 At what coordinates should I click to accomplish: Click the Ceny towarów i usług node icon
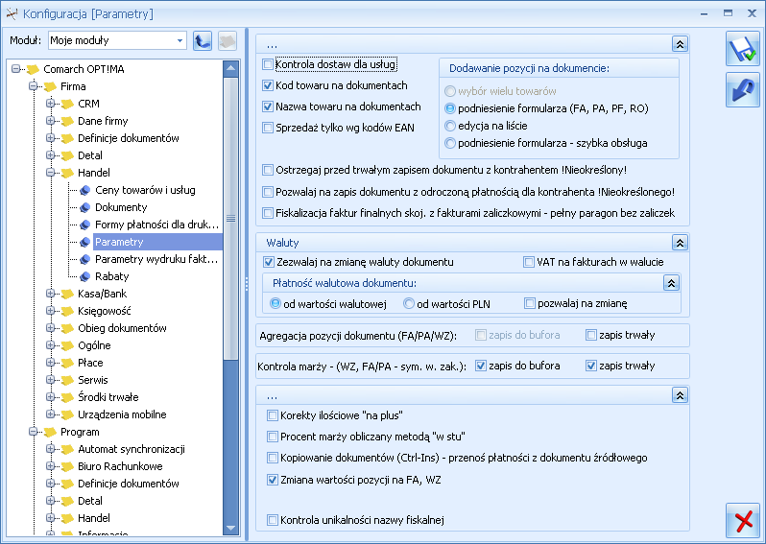click(85, 191)
